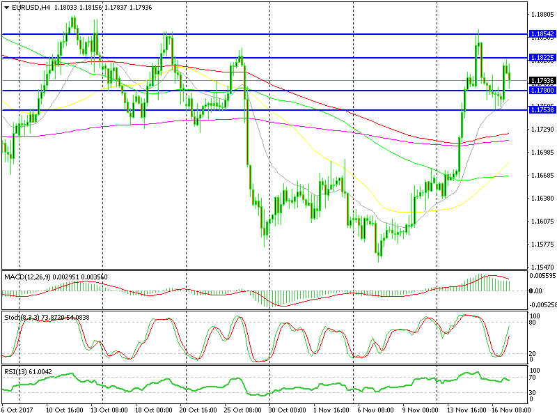Select the 1.17290 price axis value
Screen dimensions: 557x418
pyautogui.click(x=542, y=130)
